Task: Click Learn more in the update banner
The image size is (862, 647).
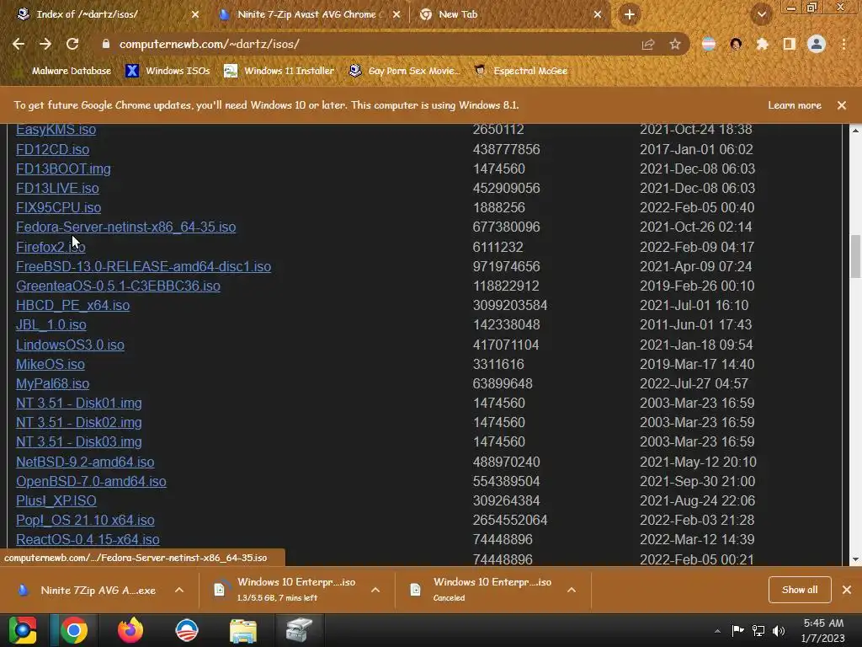Action: click(795, 105)
